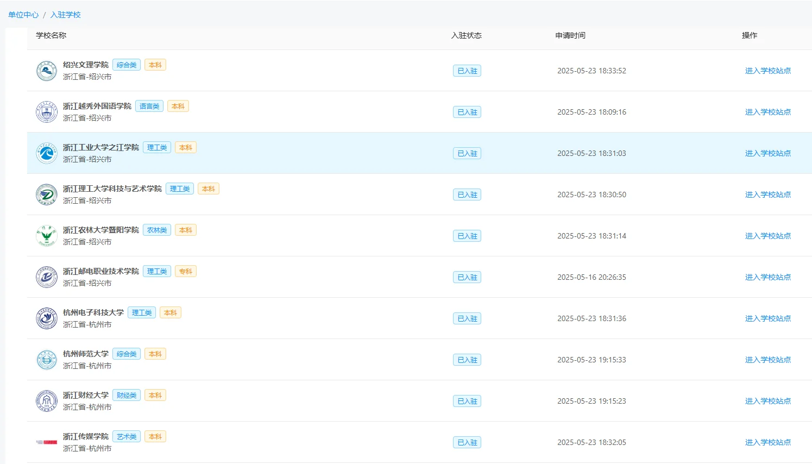Screen dimensions: 812x464
Task: Enter school site for 绍兴文理学院
Action: pos(768,71)
